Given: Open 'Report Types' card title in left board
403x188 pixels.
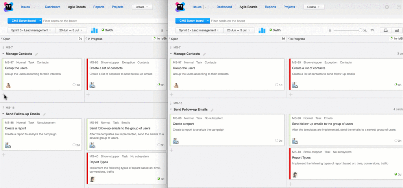Looking at the screenshot, I should 99,162.
